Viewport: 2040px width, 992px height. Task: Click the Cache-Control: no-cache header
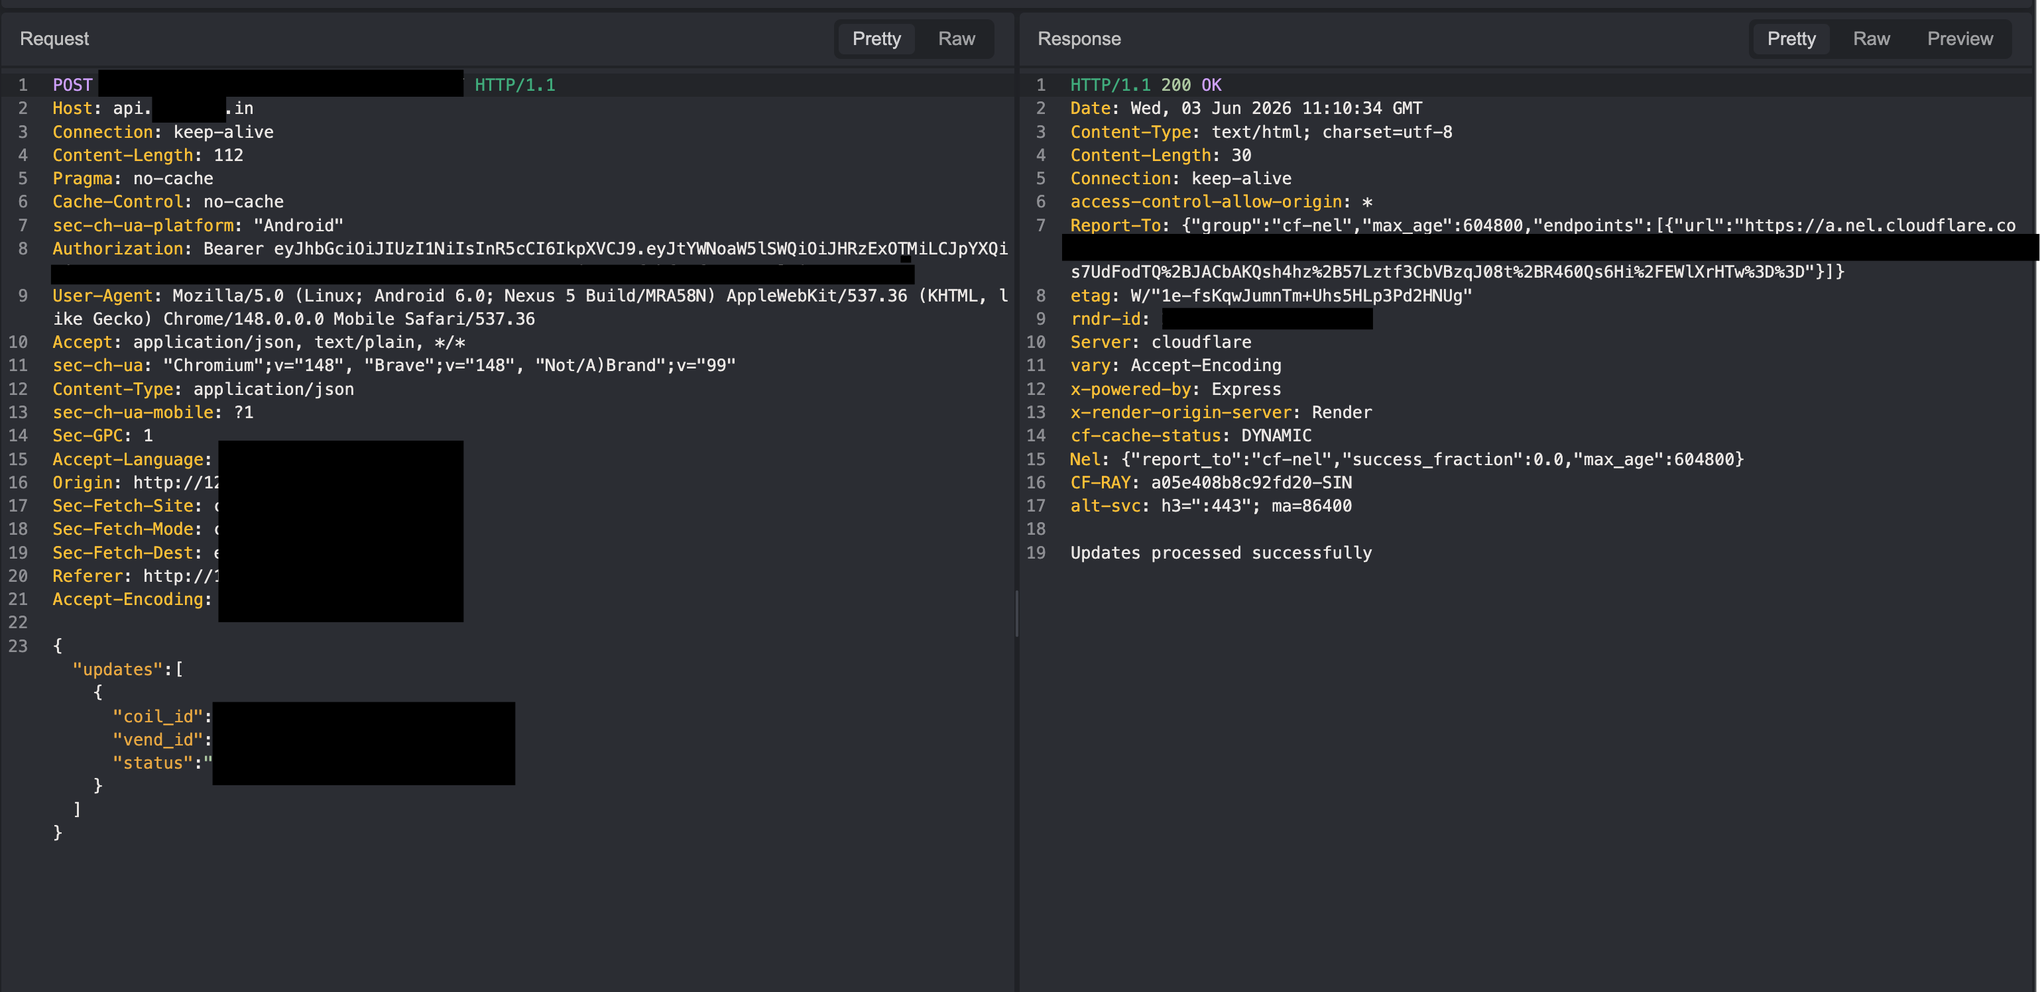tap(168, 202)
